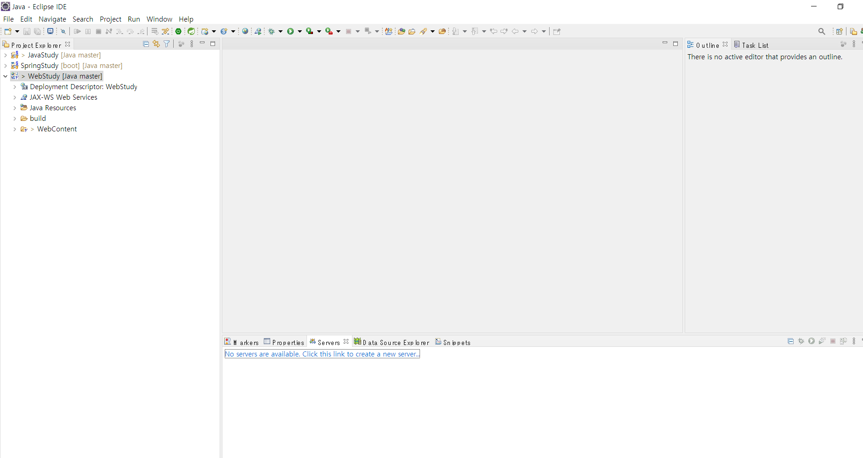Switch to the Properties tab
This screenshot has width=863, height=458.
pos(284,342)
